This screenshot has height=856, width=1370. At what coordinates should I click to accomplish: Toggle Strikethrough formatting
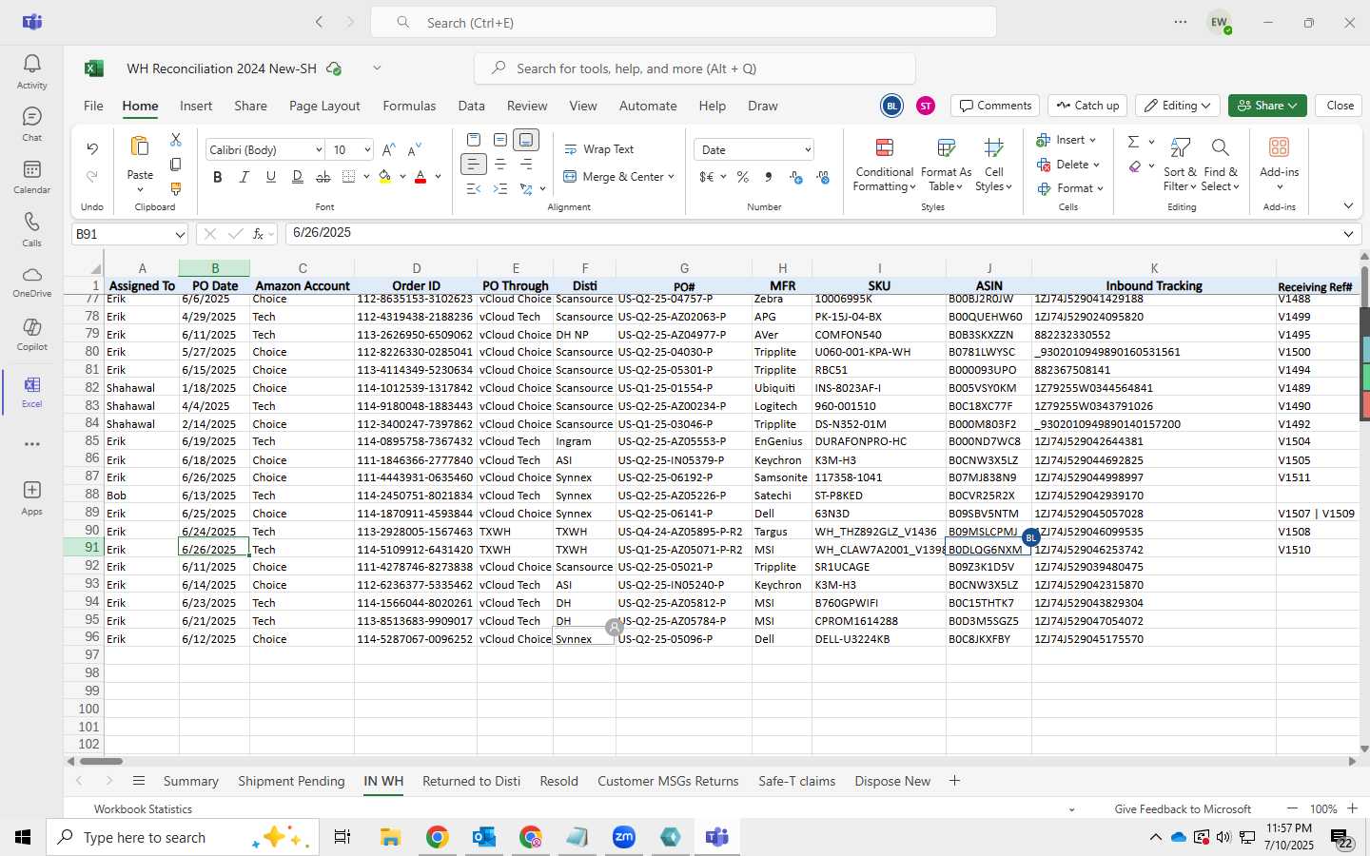pos(323,177)
